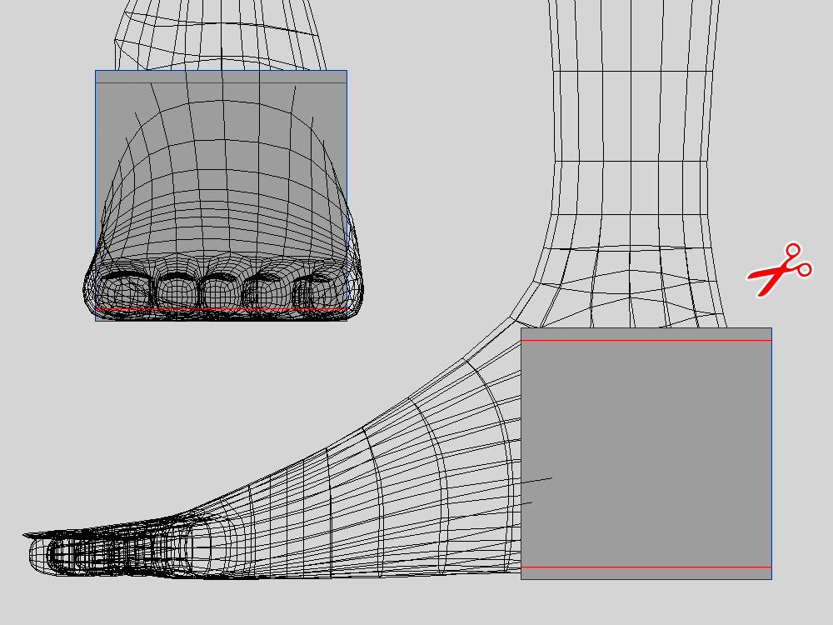Click right blue border of side-view box
Screen dimensions: 833x625
[771, 453]
